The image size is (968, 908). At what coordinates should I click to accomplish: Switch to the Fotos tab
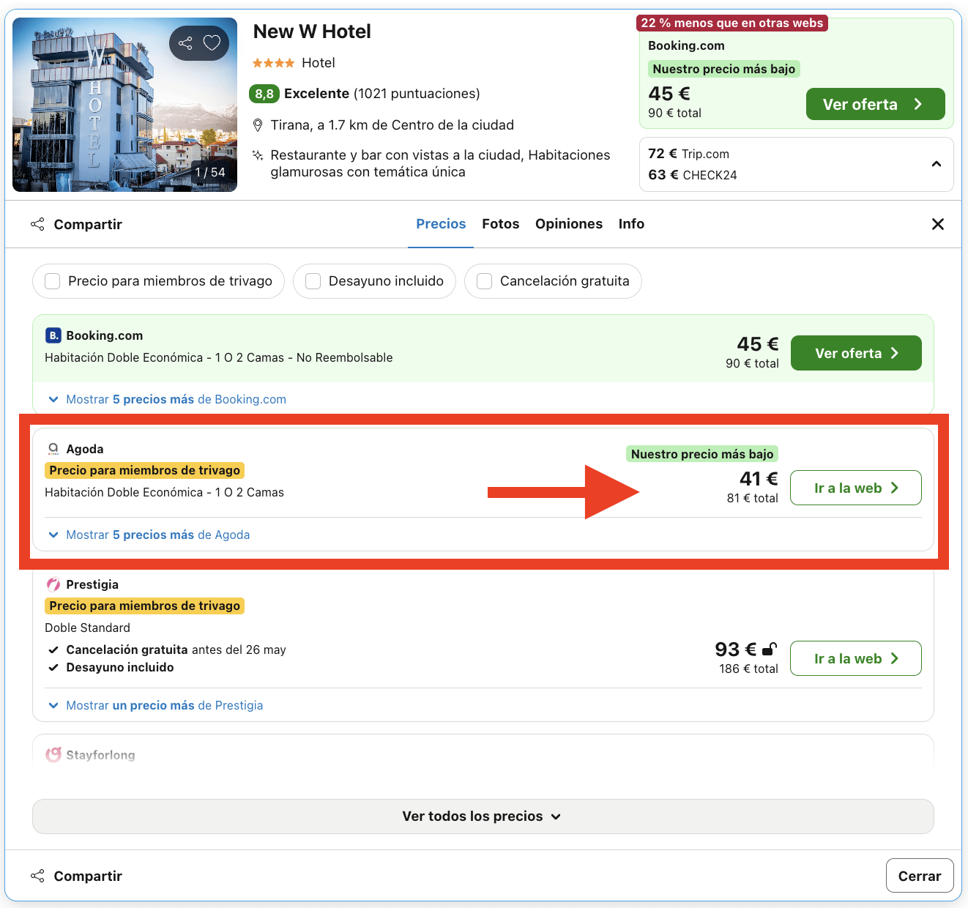(x=500, y=223)
